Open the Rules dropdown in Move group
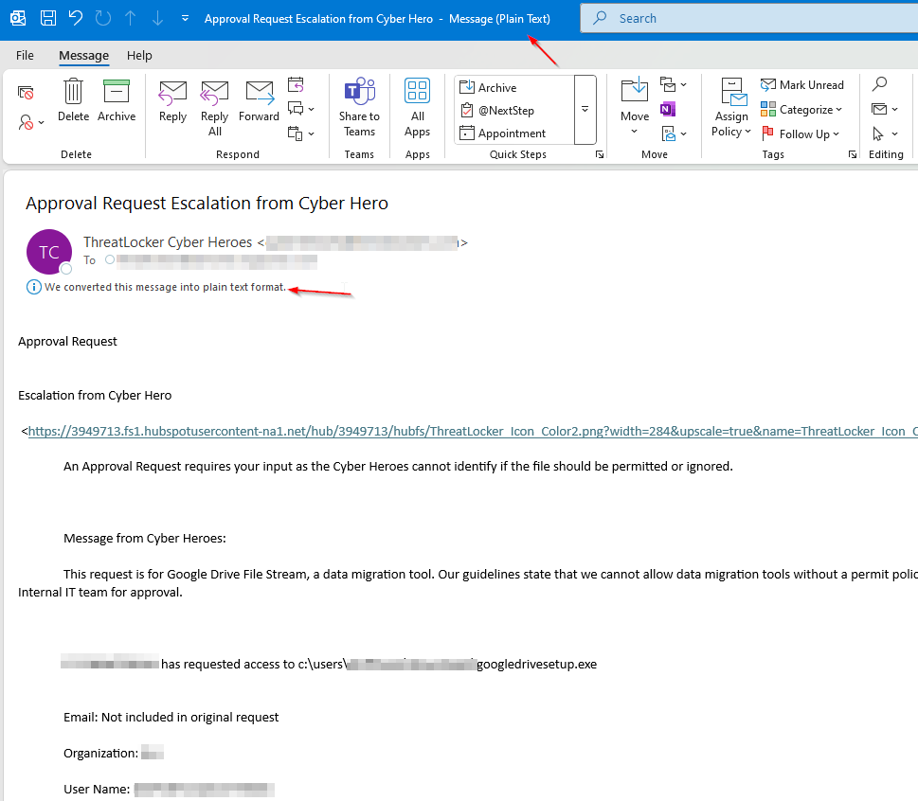This screenshot has height=801, width=918. tap(674, 85)
